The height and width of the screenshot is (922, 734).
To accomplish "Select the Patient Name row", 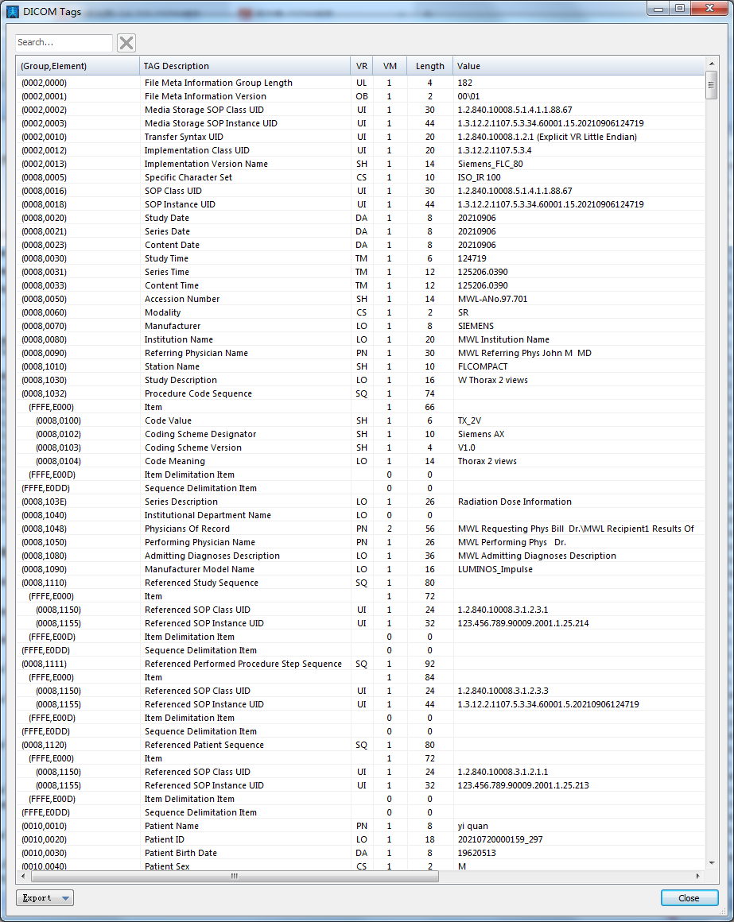I will coord(360,827).
